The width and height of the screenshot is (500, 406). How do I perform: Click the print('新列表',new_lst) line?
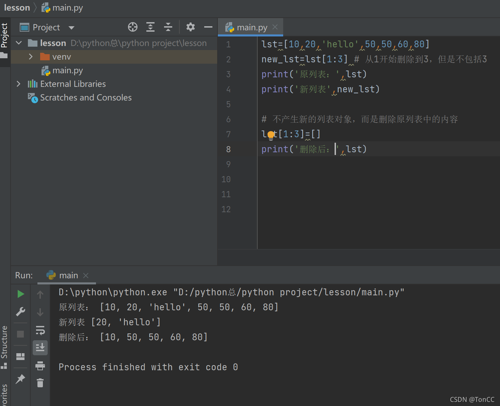click(320, 89)
